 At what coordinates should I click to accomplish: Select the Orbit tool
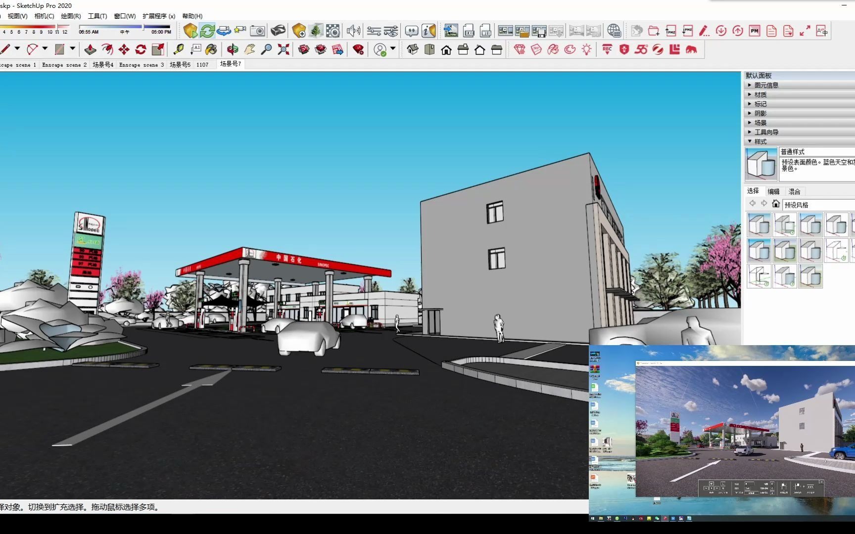pos(233,49)
